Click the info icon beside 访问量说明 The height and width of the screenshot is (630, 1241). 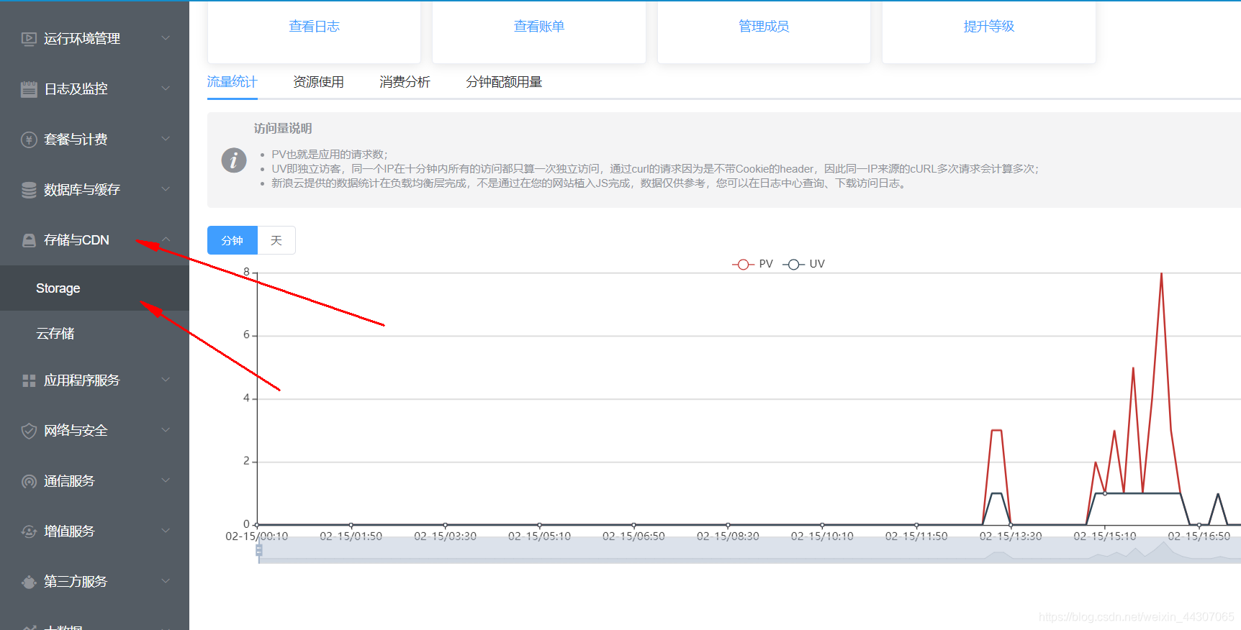pos(234,160)
